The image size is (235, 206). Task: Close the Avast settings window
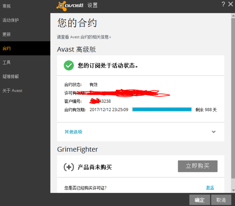point(230,4)
